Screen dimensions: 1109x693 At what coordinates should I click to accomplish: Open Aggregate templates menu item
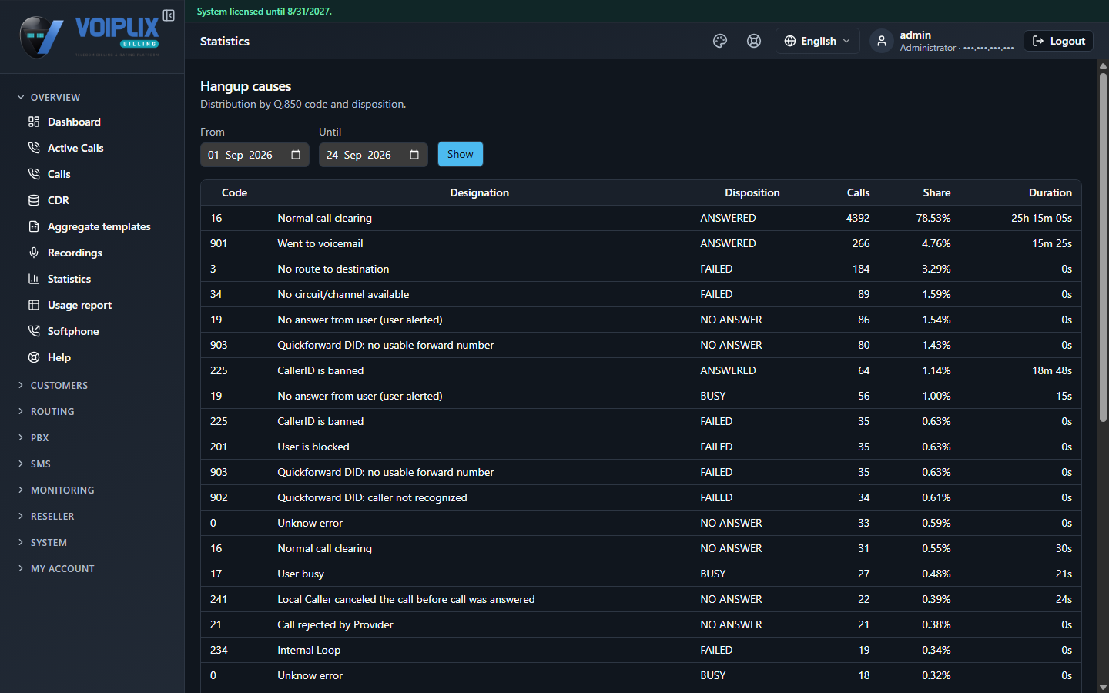point(99,226)
